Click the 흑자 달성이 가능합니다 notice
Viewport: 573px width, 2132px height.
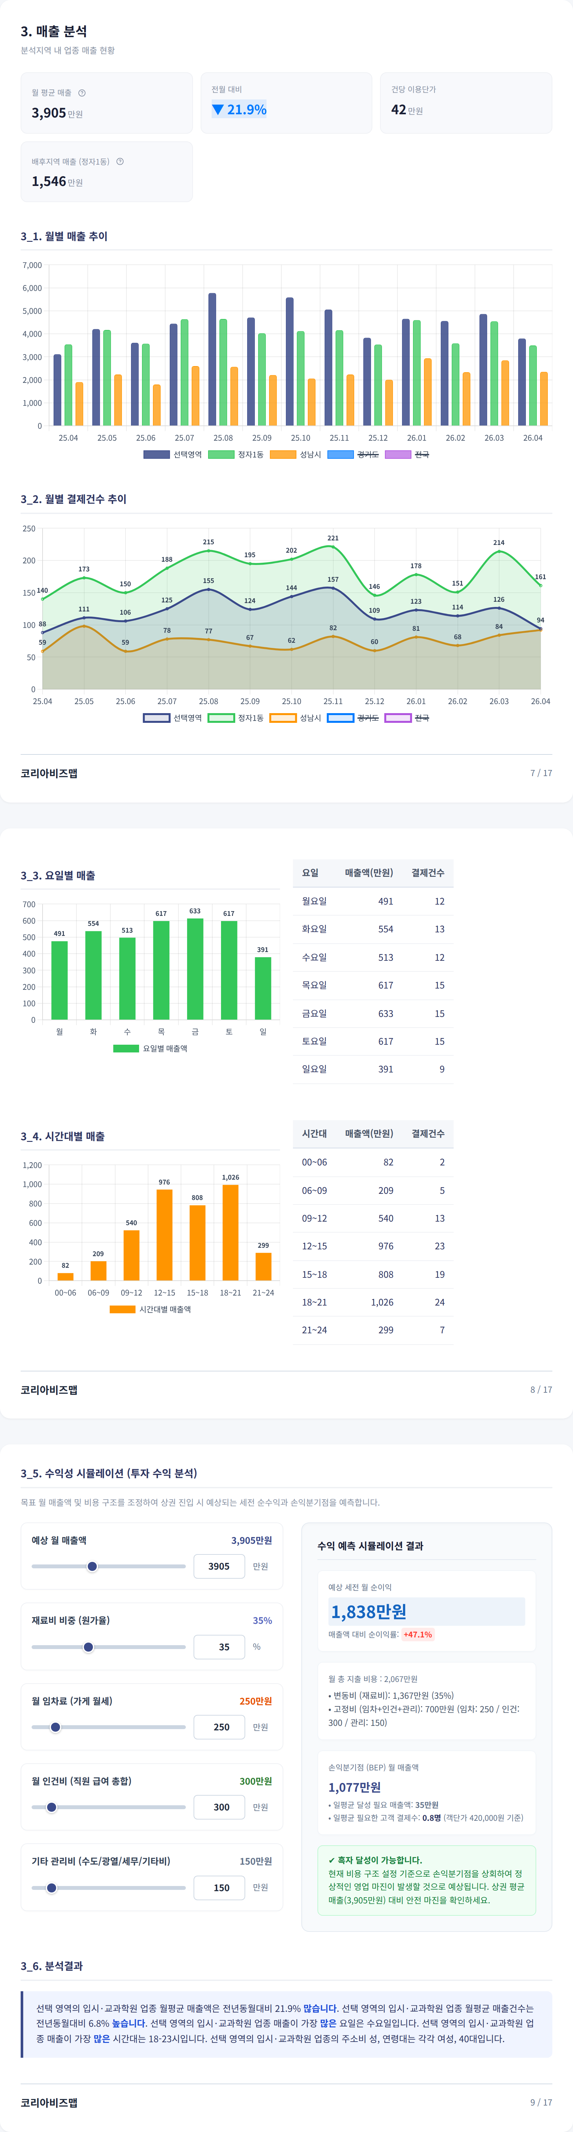[427, 1880]
